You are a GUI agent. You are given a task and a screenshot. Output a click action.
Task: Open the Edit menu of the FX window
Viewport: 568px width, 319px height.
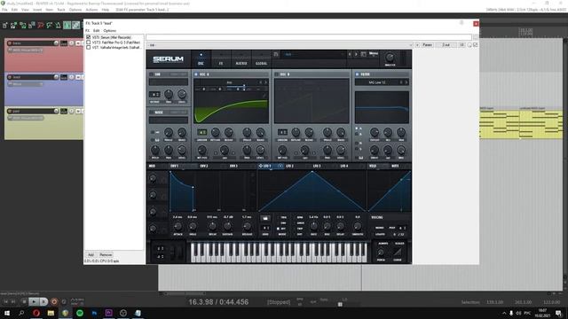click(97, 31)
